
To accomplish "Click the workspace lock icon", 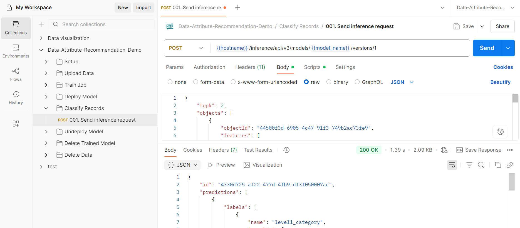I will [9, 7].
